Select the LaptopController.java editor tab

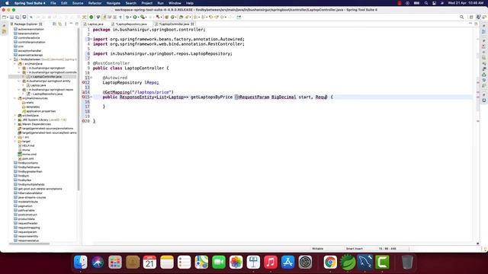[x=174, y=24]
